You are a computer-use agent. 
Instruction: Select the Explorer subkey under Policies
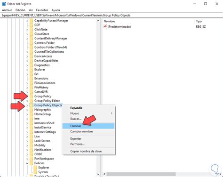pos(44,168)
